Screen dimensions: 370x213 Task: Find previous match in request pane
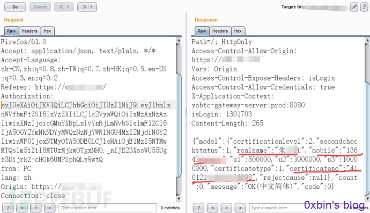[21, 208]
